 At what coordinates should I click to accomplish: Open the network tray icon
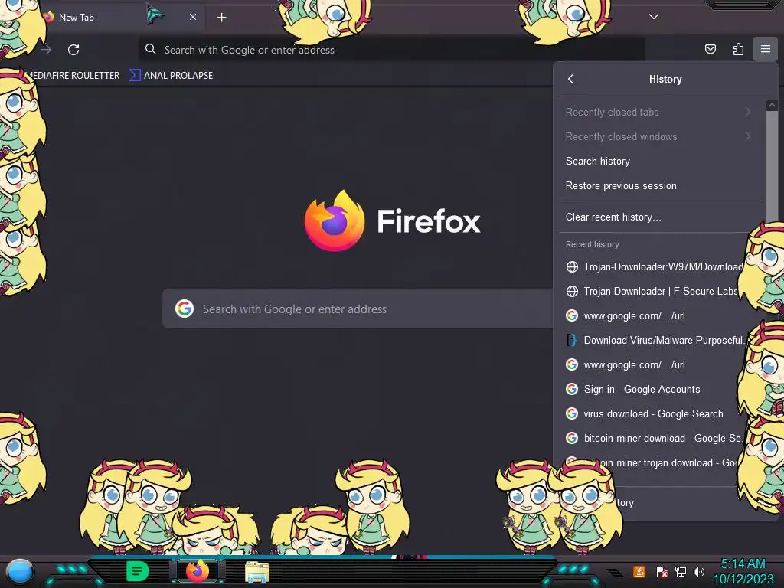click(x=680, y=571)
